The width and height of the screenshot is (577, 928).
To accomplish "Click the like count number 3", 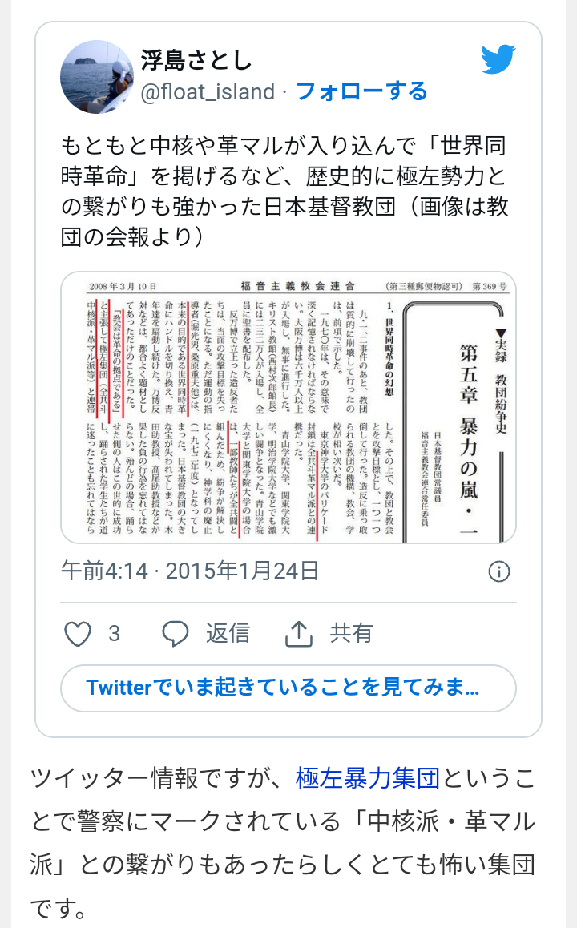I will 115,634.
